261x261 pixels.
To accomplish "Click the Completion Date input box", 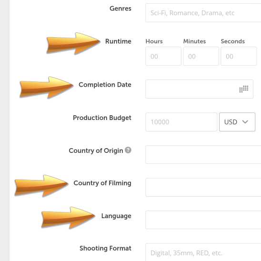I will [x=200, y=89].
